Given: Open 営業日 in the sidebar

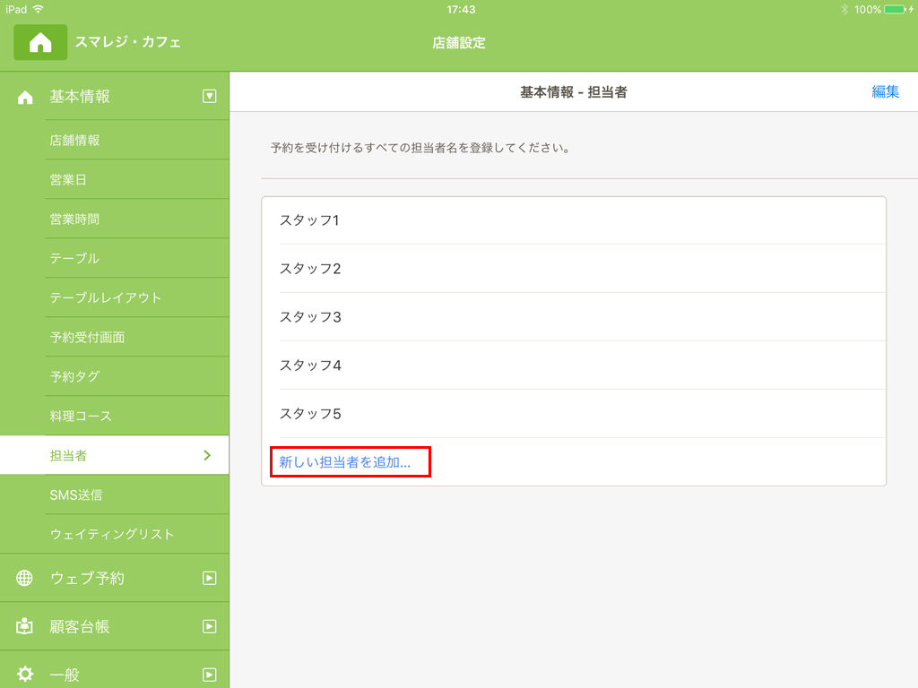Looking at the screenshot, I should (x=137, y=179).
